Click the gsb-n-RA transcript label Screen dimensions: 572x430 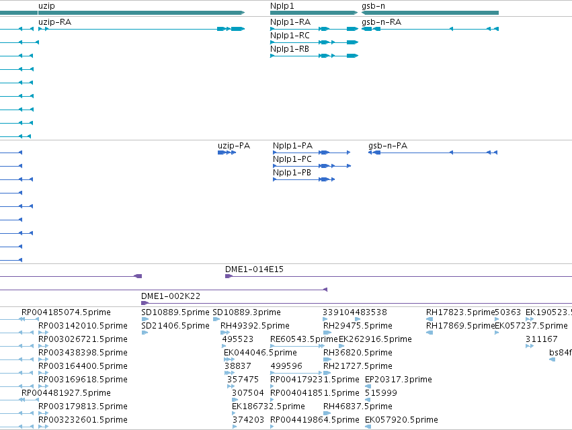(x=381, y=22)
